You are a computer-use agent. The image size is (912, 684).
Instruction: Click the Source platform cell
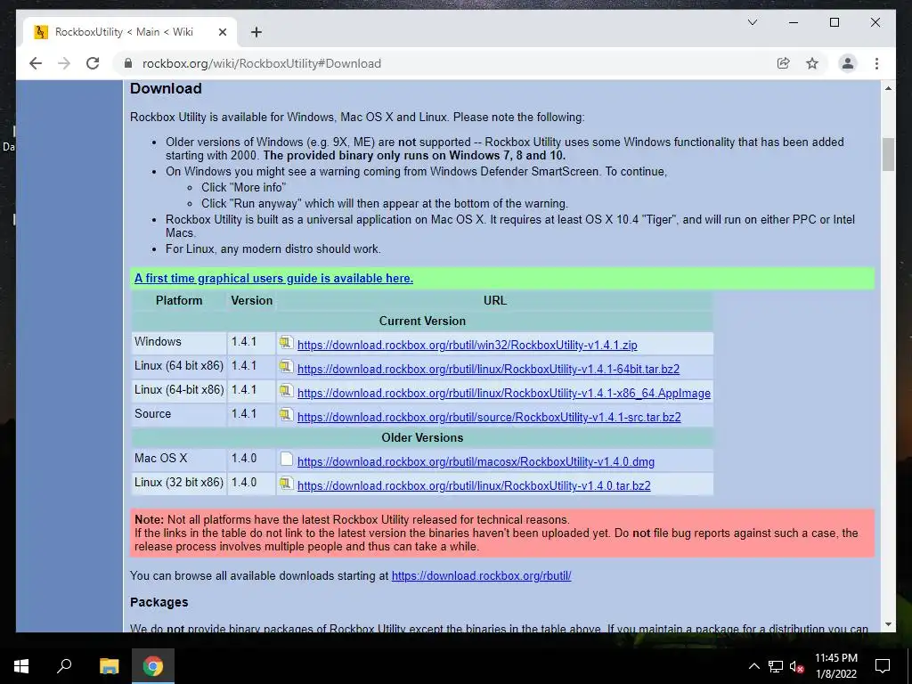179,415
